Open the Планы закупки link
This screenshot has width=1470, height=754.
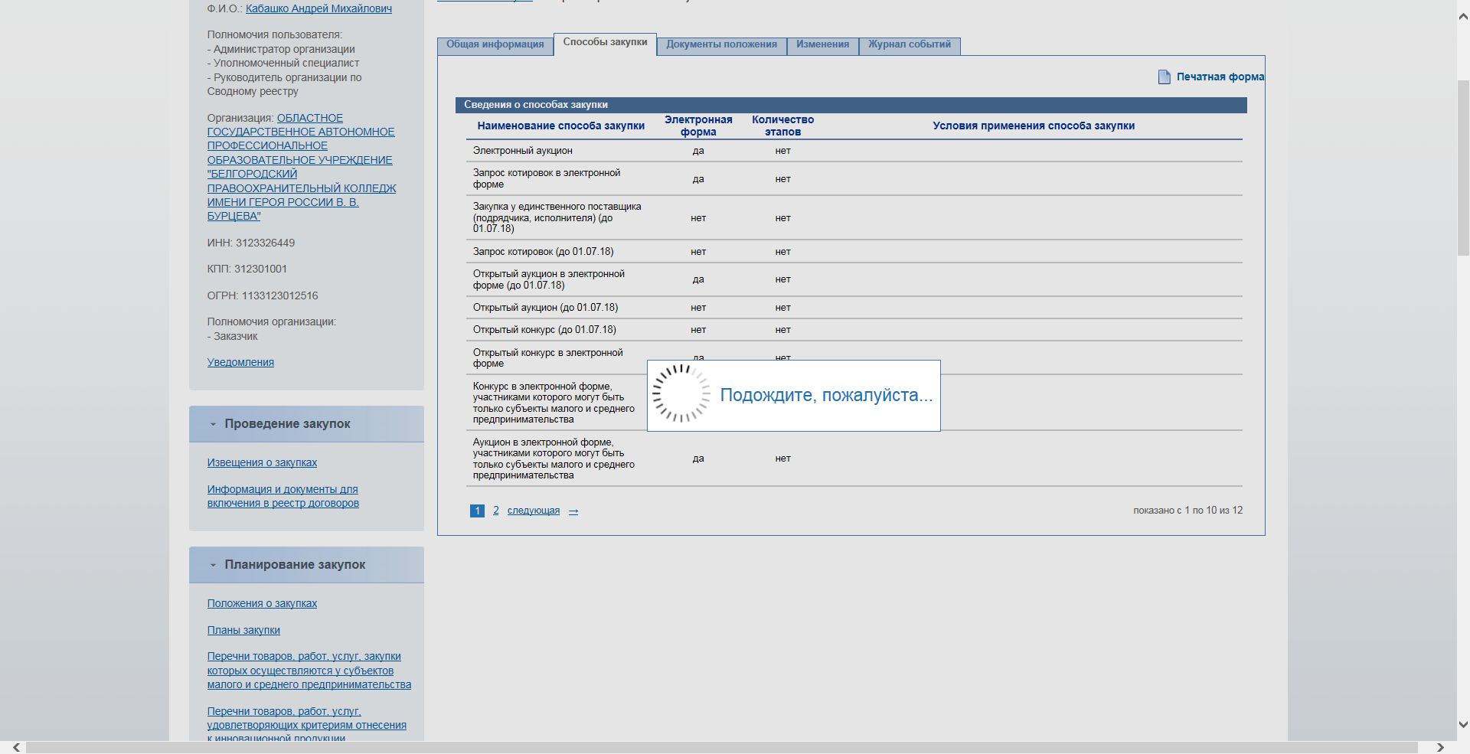[243, 631]
